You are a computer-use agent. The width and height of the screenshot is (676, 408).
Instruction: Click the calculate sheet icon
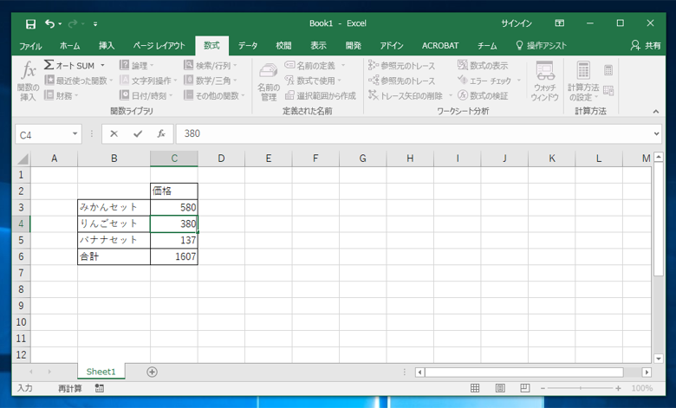608,90
